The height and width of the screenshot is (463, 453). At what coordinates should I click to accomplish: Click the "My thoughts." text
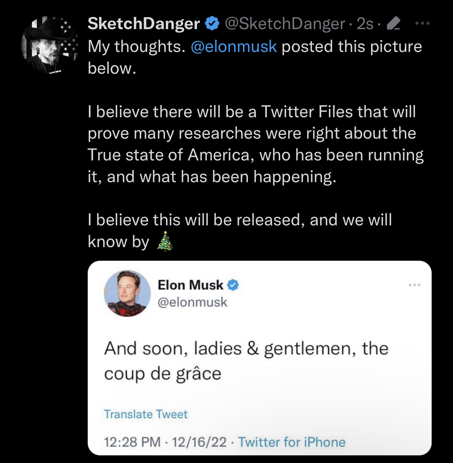136,47
